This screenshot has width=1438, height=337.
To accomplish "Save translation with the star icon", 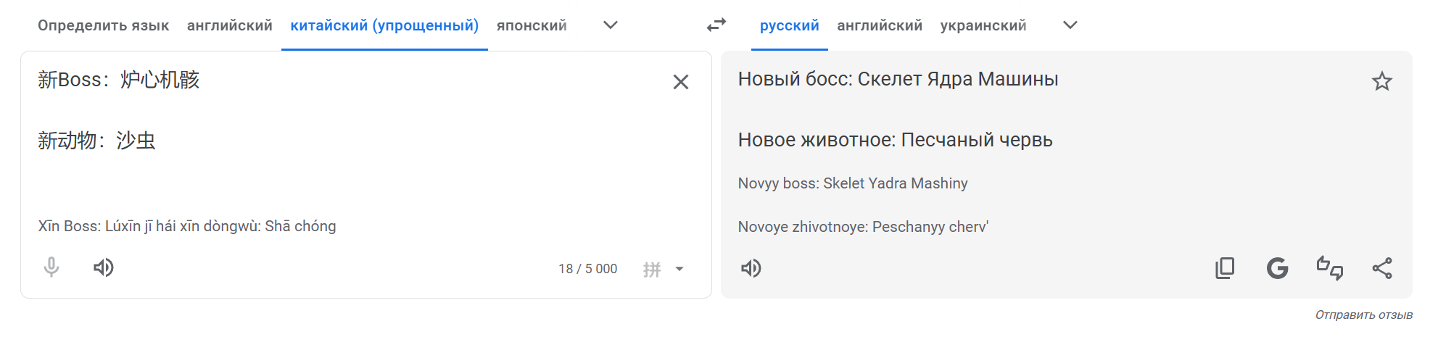I will pyautogui.click(x=1382, y=81).
